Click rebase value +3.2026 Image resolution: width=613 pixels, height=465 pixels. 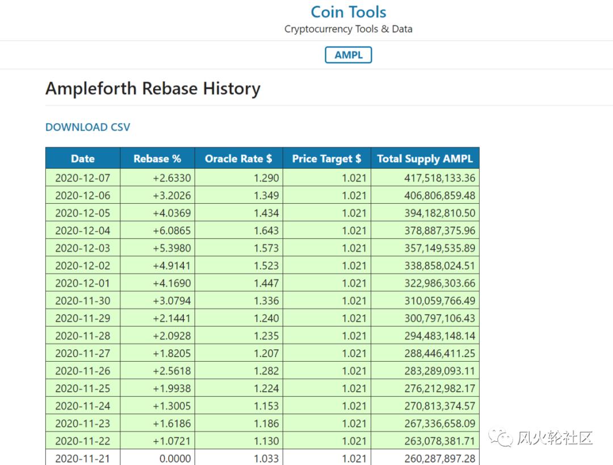(x=171, y=195)
